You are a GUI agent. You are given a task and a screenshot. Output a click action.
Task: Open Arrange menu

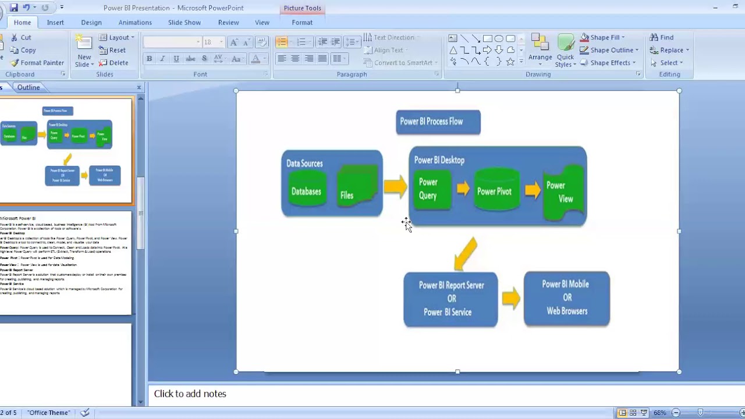[540, 51]
